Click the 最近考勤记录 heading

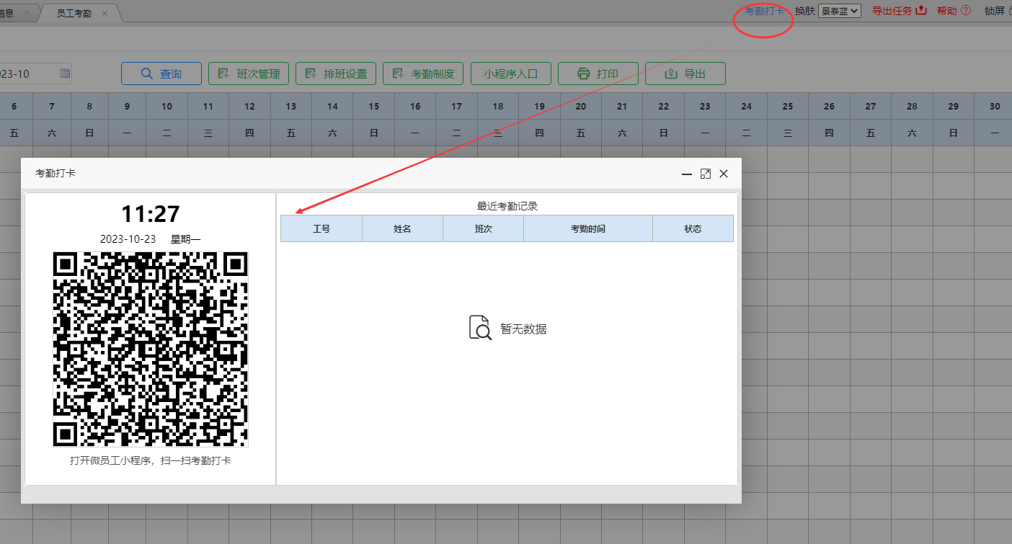[x=507, y=206]
